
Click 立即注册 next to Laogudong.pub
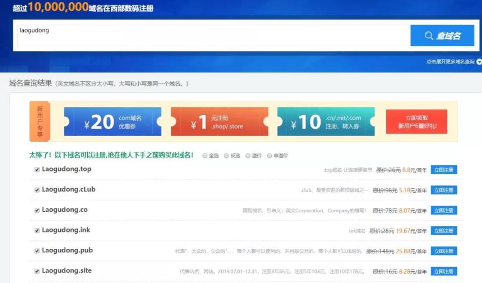point(444,251)
